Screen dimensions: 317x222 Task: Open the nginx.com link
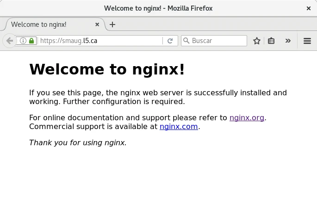pos(179,126)
